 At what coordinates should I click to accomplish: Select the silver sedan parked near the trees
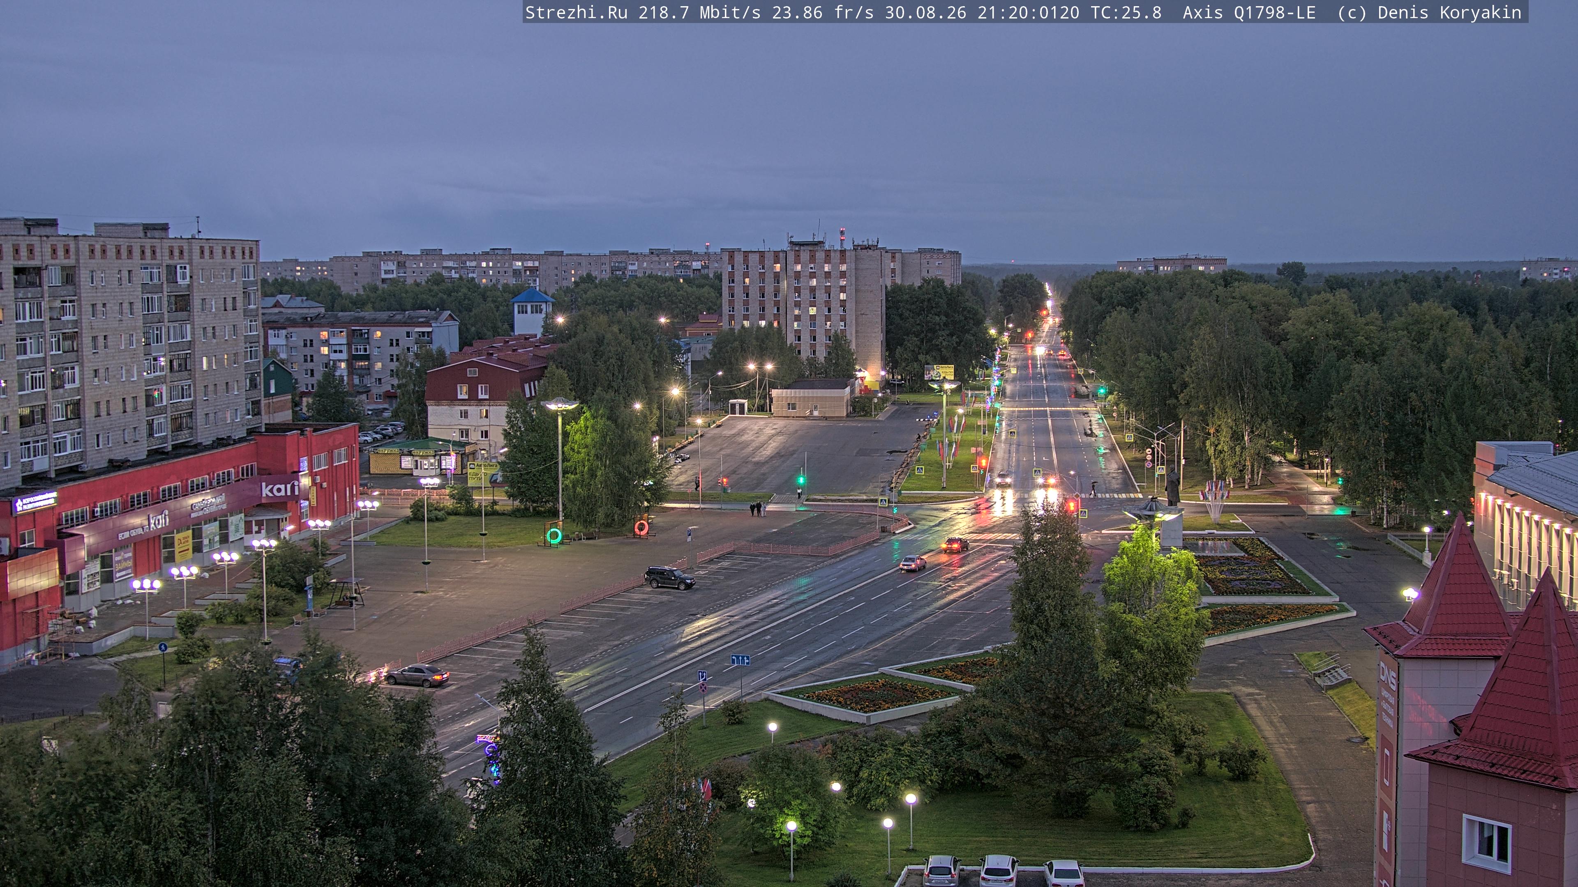pyautogui.click(x=417, y=675)
